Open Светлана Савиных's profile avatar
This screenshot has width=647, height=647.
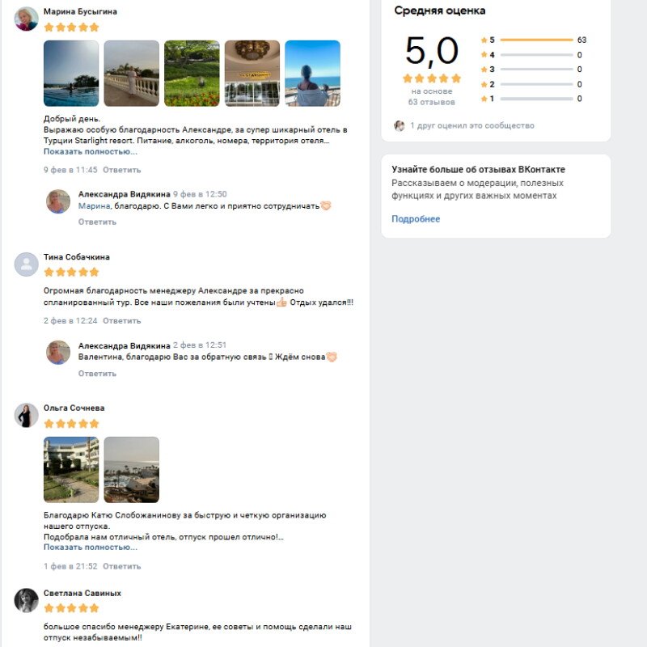(27, 600)
